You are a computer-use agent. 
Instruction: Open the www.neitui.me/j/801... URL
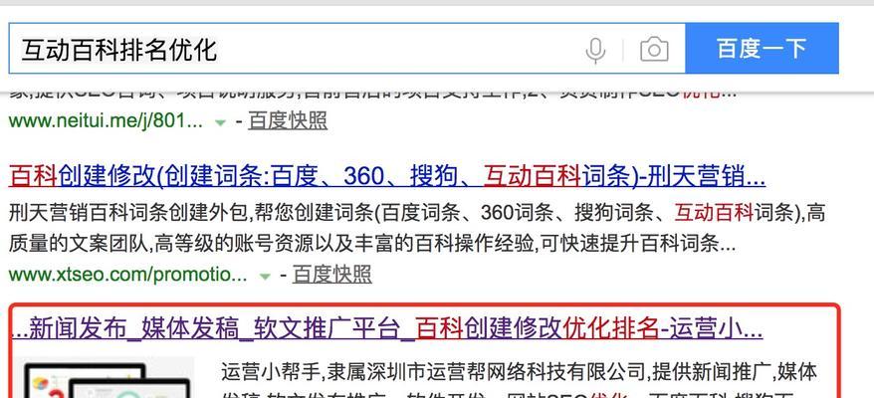(106, 121)
